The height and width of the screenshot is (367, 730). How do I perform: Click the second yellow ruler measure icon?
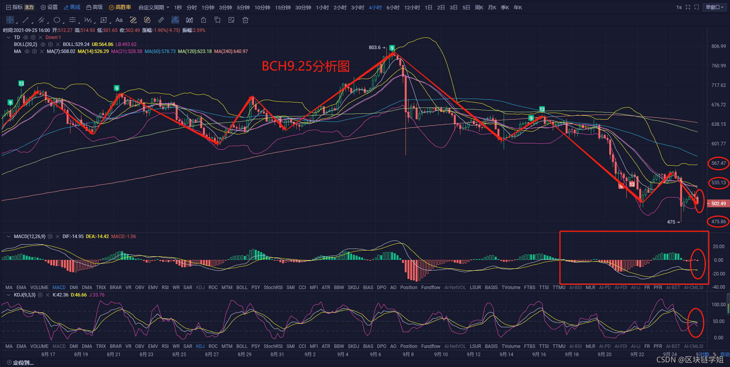pyautogui.click(x=147, y=20)
